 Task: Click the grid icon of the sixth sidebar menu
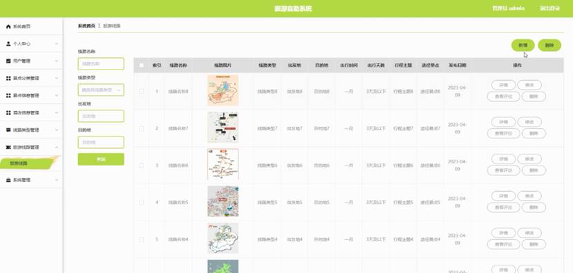[8, 113]
